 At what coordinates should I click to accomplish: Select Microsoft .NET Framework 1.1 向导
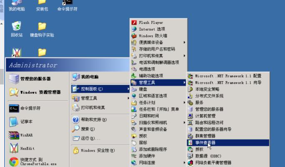(228, 83)
